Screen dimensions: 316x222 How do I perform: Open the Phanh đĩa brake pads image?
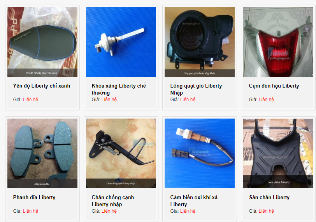[42, 153]
